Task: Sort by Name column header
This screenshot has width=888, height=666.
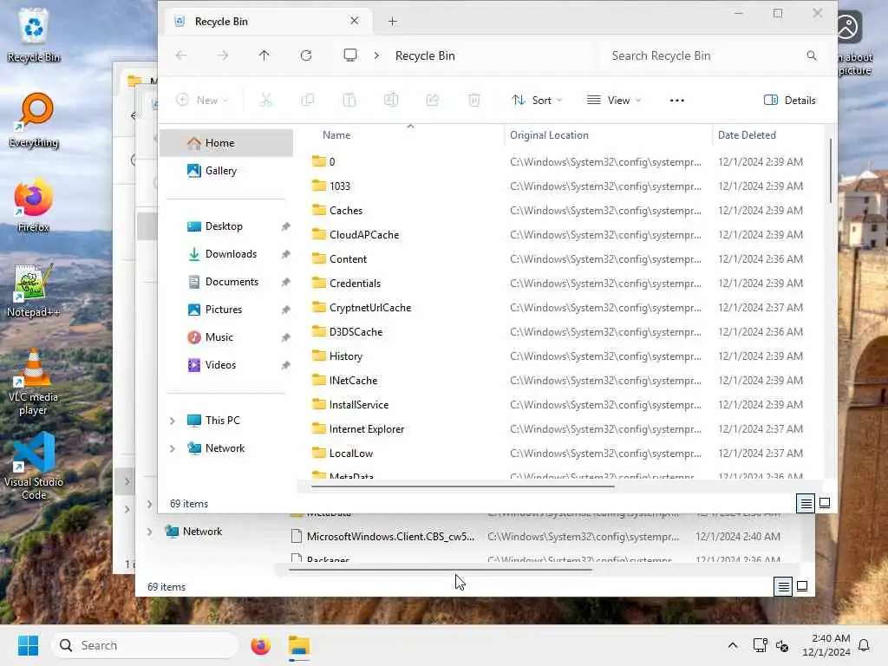Action: pos(336,135)
